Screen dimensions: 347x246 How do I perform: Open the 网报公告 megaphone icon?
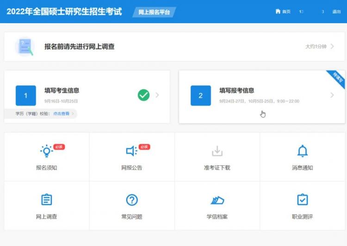tap(131, 151)
